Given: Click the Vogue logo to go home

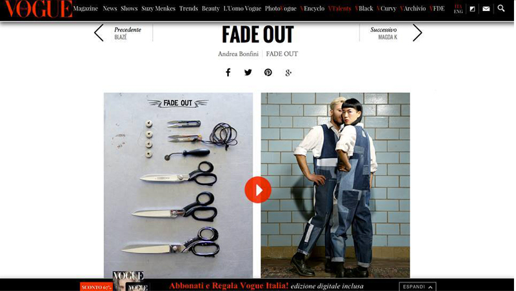Looking at the screenshot, I should (39, 9).
